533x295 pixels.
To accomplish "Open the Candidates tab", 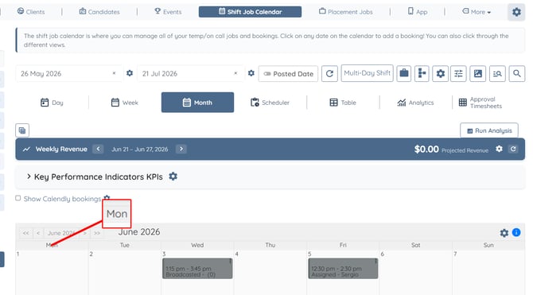I will pyautogui.click(x=99, y=12).
